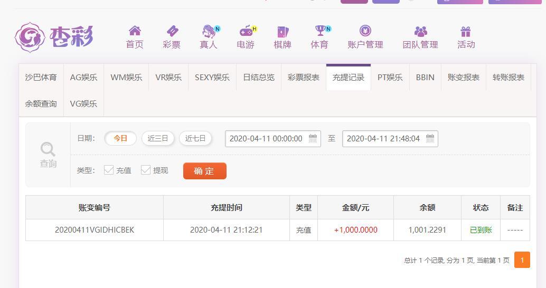546x288 pixels.
Task: Click the 账变编号 column header
Action: [95, 208]
